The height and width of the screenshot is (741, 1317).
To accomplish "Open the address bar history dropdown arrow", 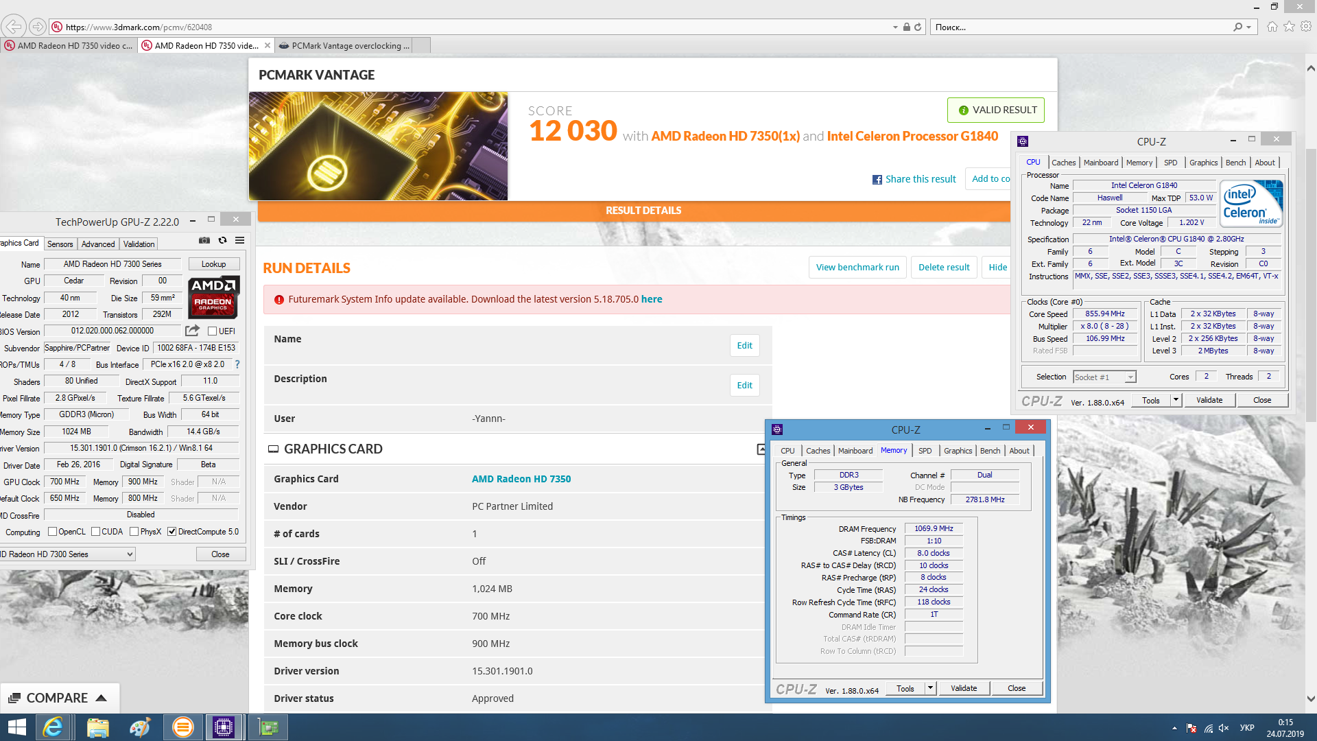I will coord(895,27).
